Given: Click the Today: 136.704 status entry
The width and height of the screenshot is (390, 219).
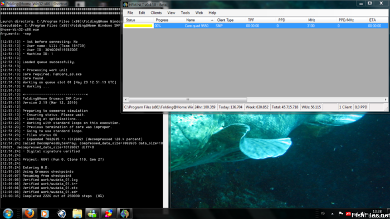Looking at the screenshot, I should click(x=230, y=107).
